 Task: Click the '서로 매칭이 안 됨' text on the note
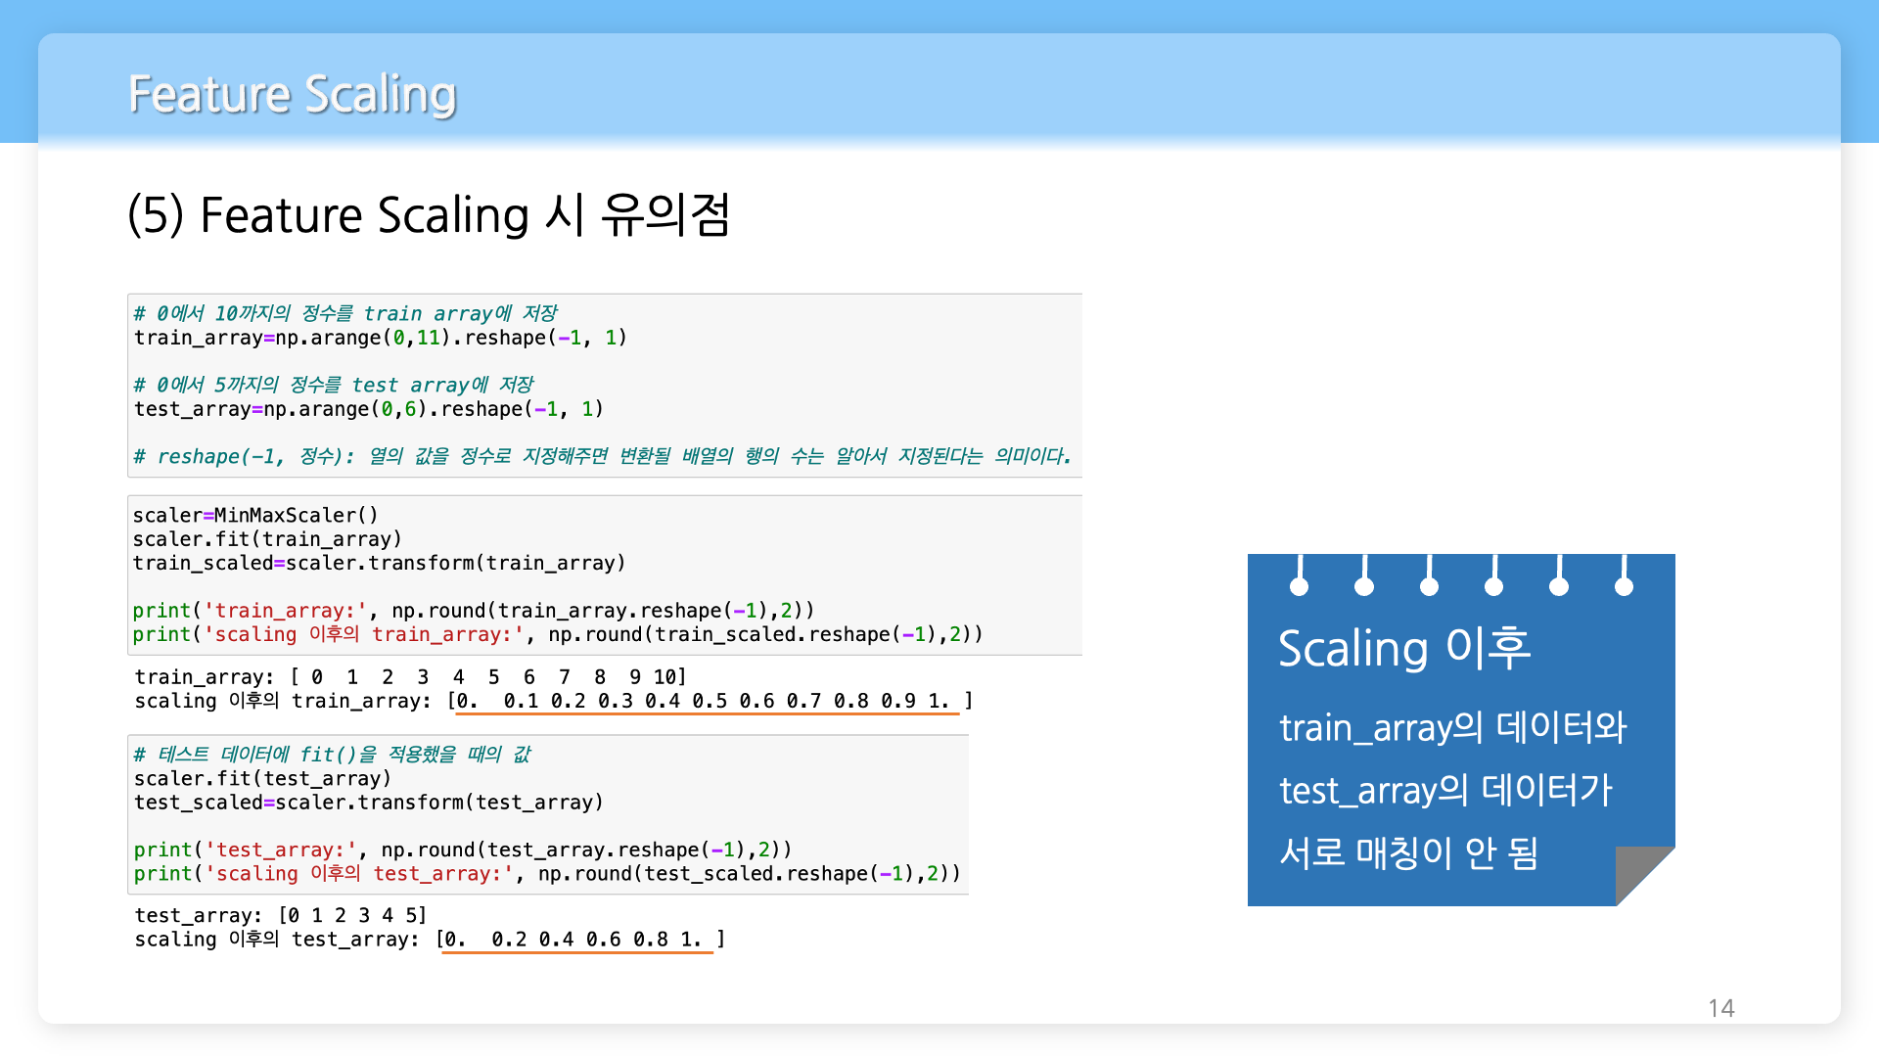click(x=1408, y=853)
